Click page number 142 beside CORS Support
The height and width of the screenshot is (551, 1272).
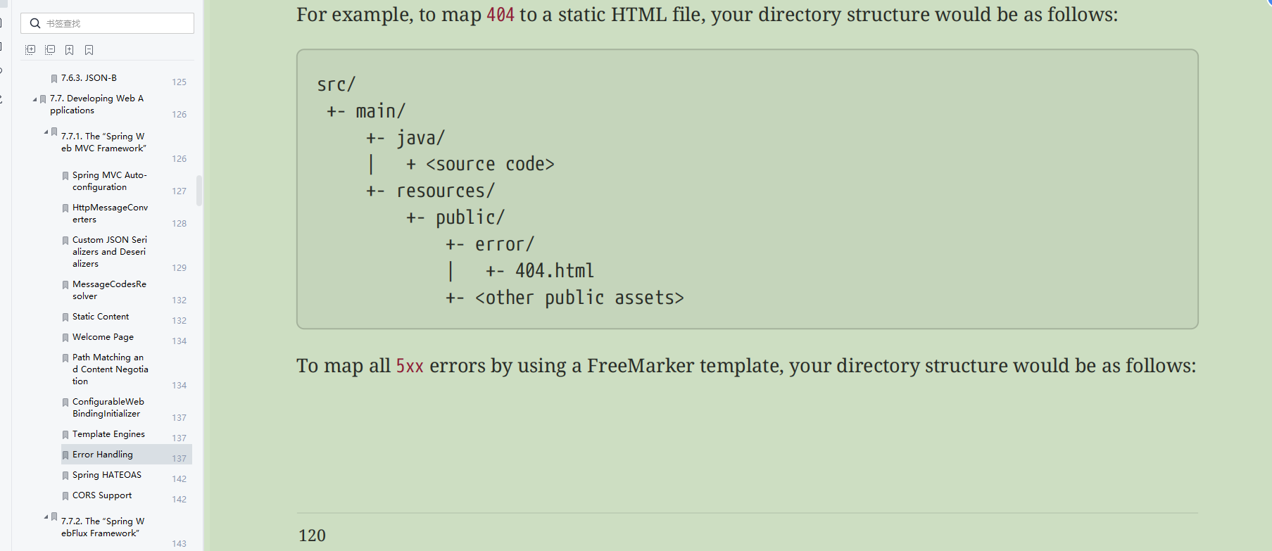point(180,500)
